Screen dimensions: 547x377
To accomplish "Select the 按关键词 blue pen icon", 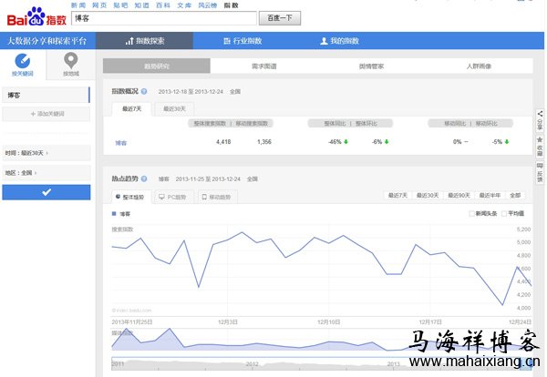I will click(22, 61).
